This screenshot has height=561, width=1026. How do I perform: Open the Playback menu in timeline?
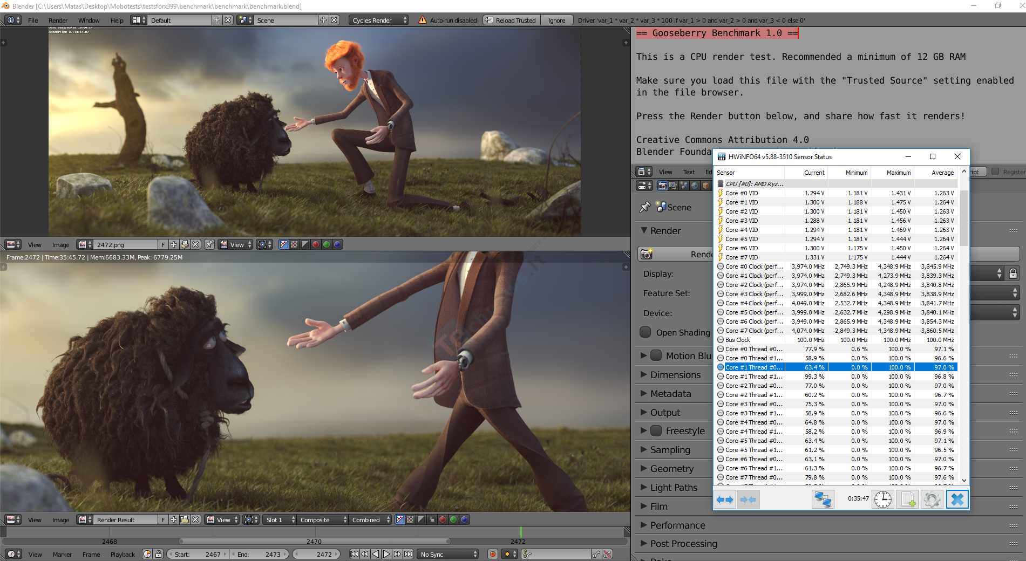coord(123,555)
